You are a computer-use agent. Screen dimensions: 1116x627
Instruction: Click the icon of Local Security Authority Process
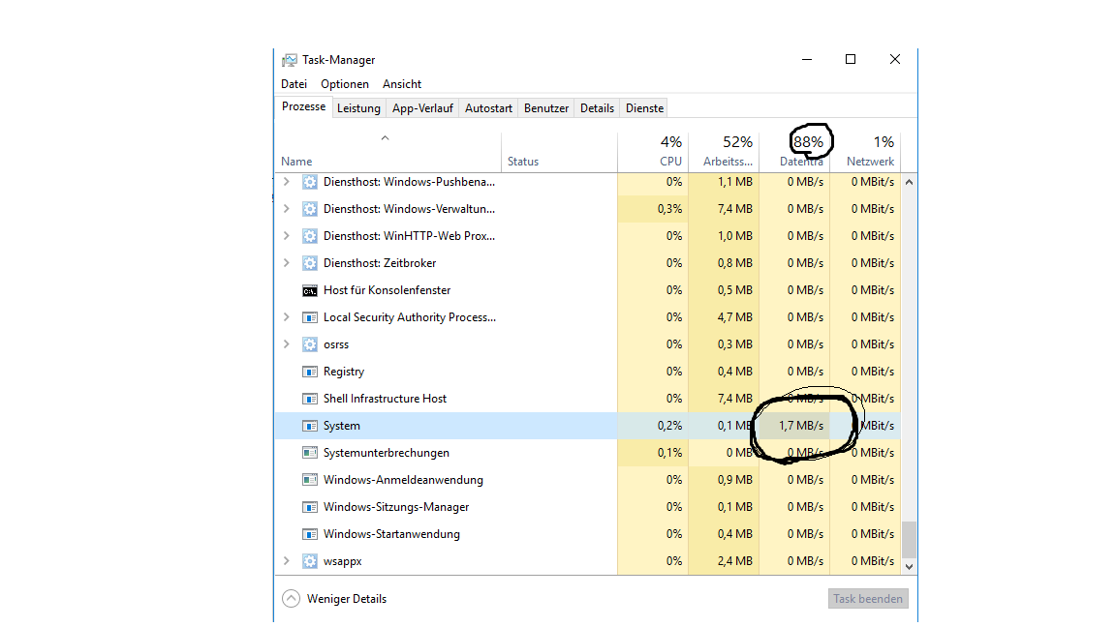pos(310,317)
